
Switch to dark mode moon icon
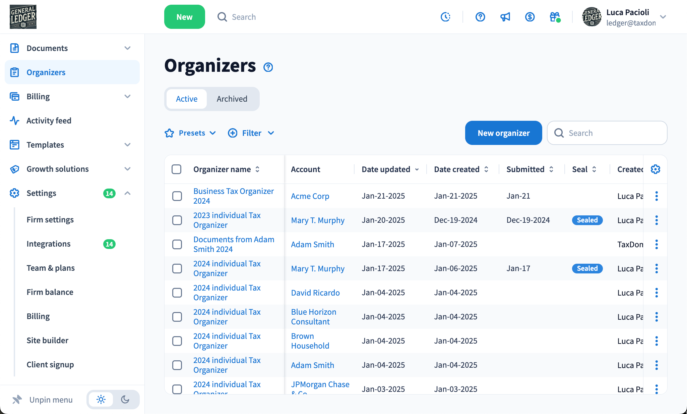click(125, 400)
